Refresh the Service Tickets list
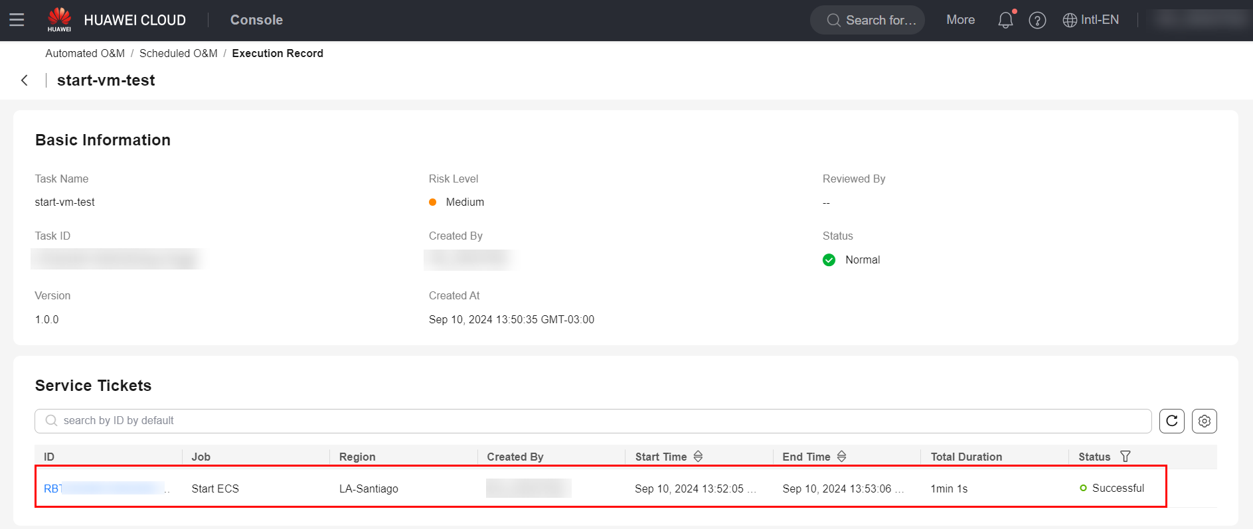 coord(1171,421)
